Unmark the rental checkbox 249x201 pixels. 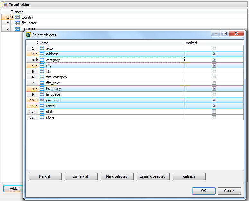(214, 106)
